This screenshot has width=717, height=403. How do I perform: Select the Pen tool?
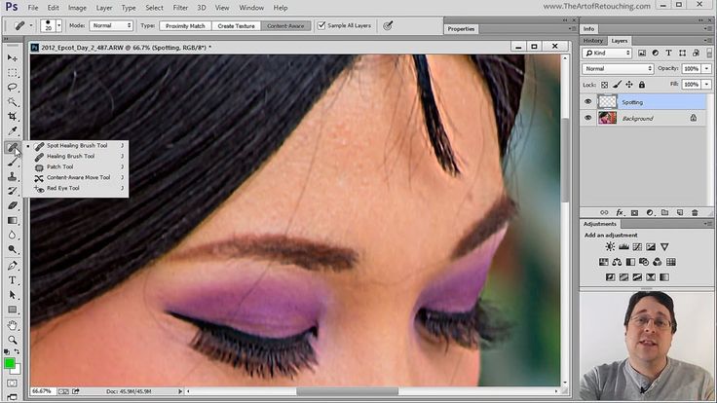(13, 266)
